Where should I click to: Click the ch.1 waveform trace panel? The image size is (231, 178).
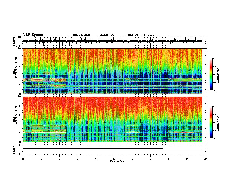coord(114,41)
